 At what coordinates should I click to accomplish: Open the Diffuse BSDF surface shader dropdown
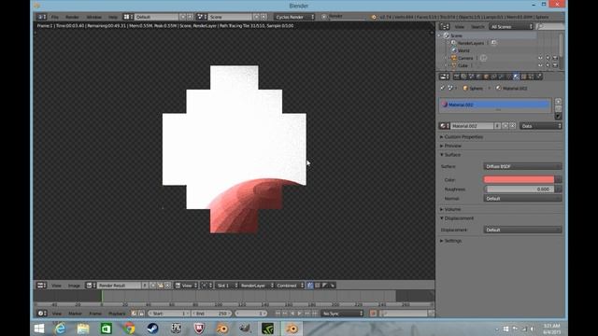pos(522,166)
